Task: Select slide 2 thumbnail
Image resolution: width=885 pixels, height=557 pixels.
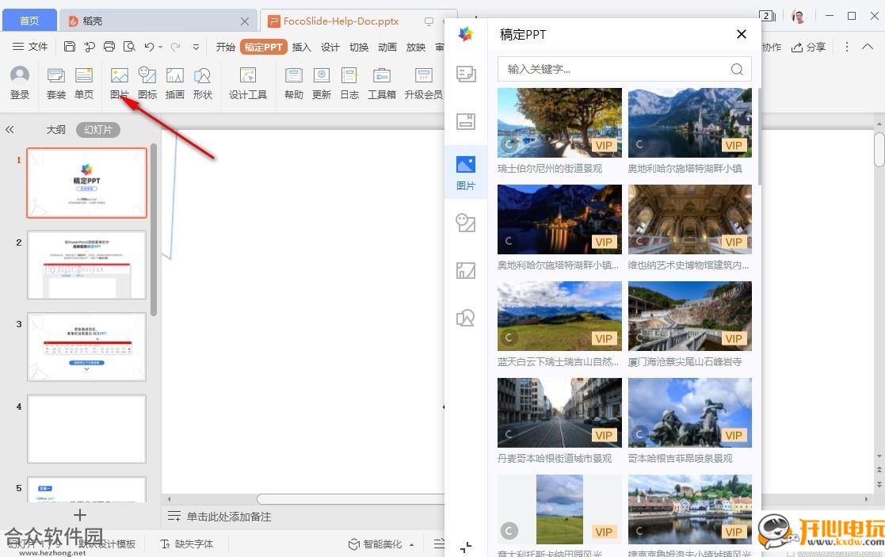Action: (87, 265)
